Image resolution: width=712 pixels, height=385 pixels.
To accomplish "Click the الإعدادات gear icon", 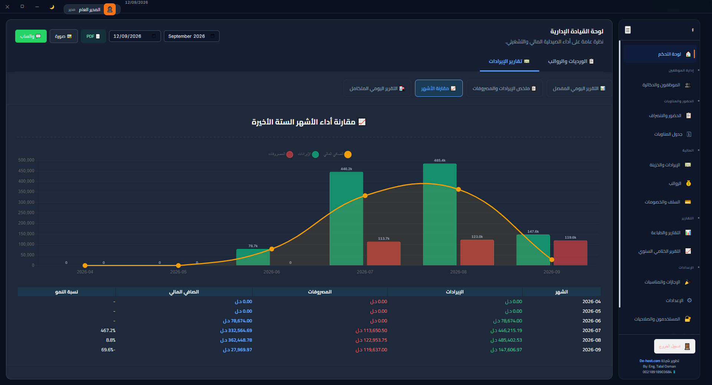I will click(x=689, y=301).
